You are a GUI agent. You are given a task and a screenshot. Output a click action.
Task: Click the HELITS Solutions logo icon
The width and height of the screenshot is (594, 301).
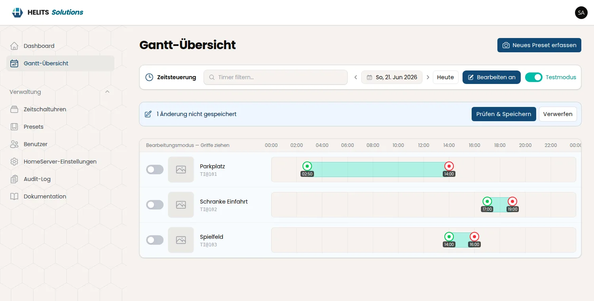point(17,12)
